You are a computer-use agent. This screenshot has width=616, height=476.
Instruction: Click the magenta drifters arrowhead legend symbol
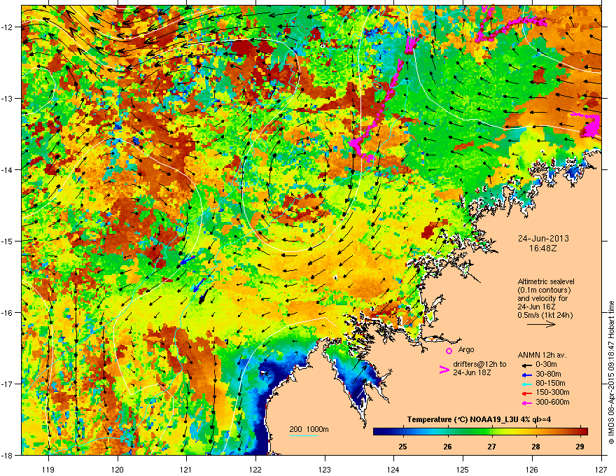click(x=444, y=370)
